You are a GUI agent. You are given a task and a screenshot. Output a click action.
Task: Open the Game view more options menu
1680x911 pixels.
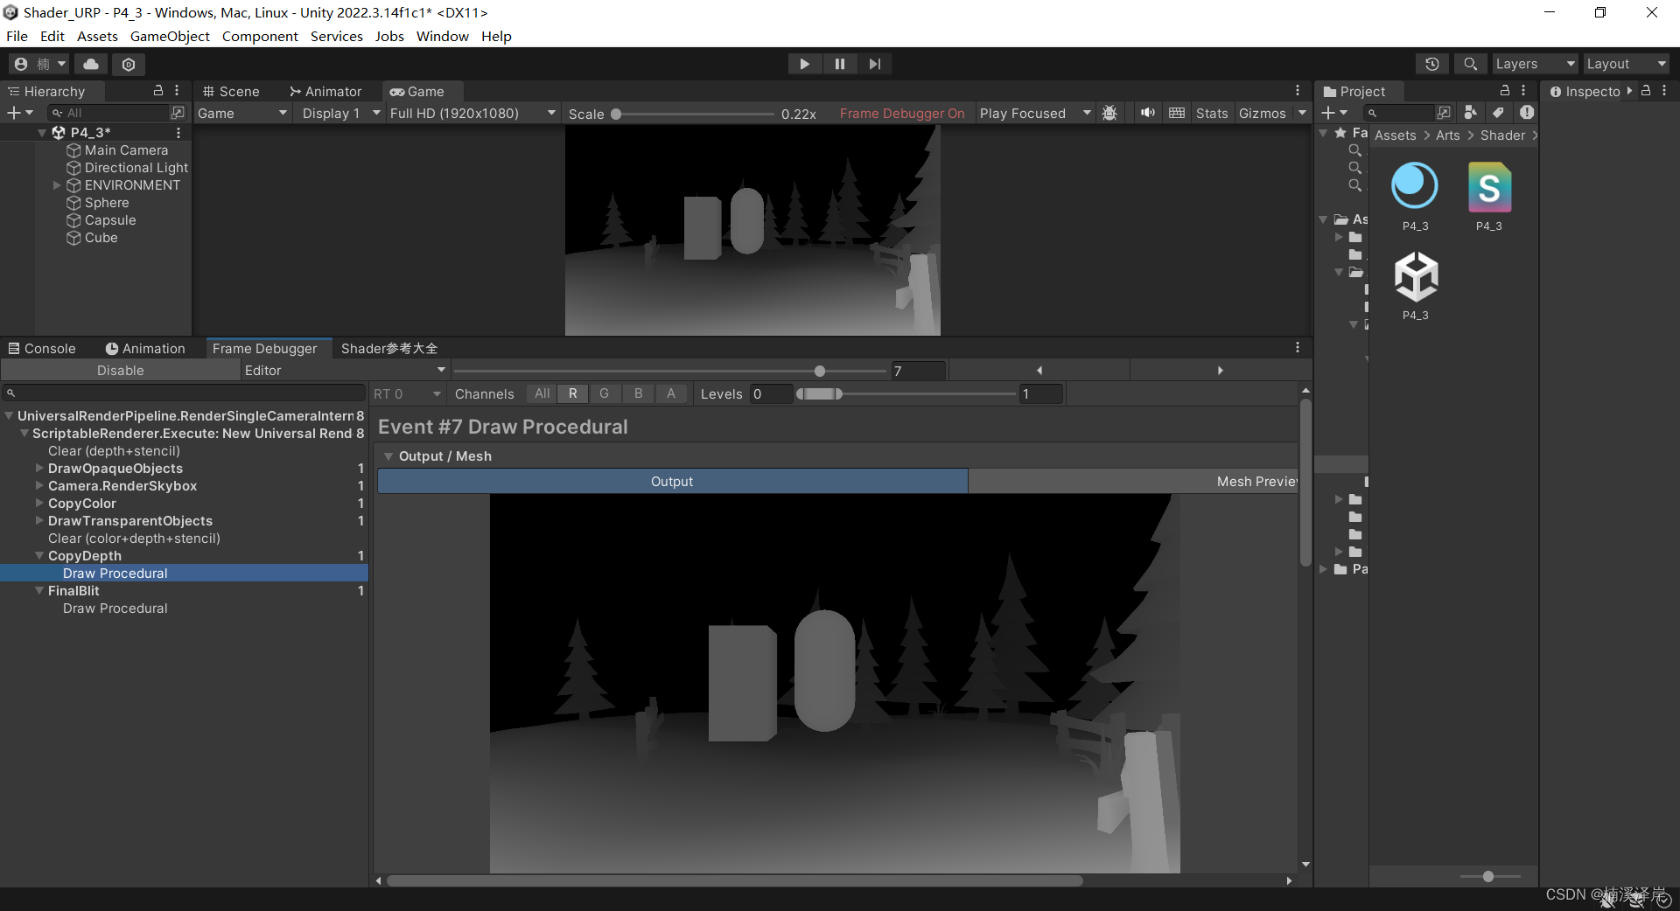(1298, 91)
